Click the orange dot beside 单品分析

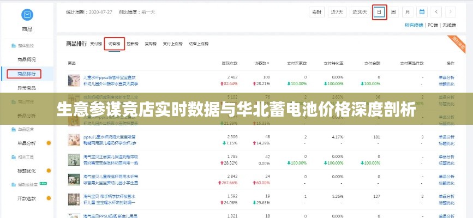[x=49, y=143]
